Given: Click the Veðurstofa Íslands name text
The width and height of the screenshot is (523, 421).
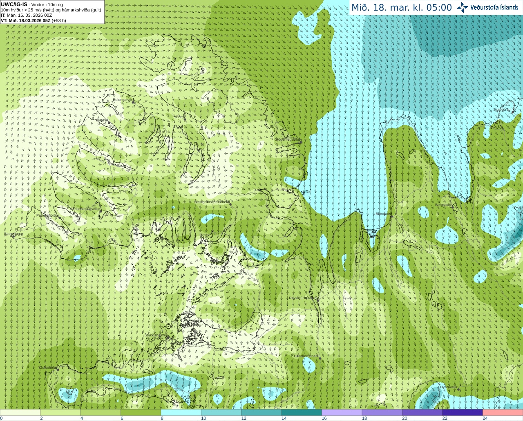Looking at the screenshot, I should pyautogui.click(x=494, y=7).
